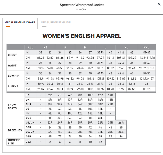Image resolution: width=163 pixels, height=155 pixels.
Task: Click the USA label in numeric size row
Action: tap(28, 142)
